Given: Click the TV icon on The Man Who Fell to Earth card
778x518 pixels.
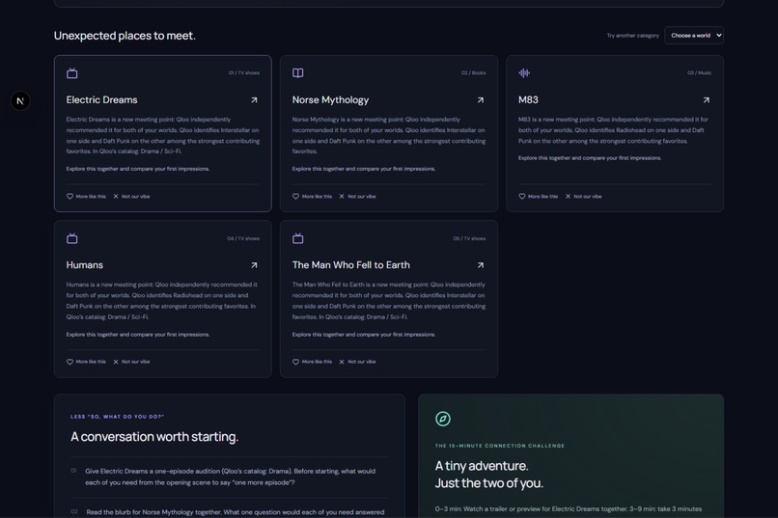Looking at the screenshot, I should (297, 238).
